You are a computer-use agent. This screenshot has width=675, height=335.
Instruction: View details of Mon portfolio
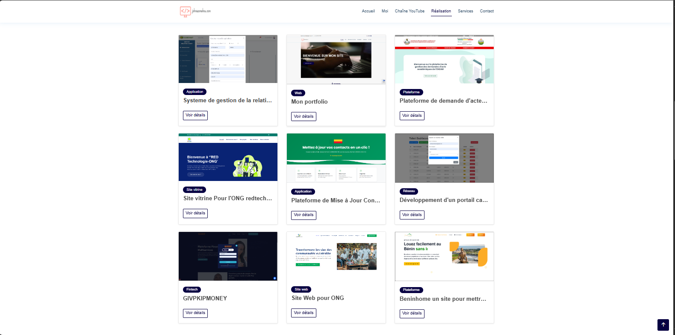click(x=304, y=116)
